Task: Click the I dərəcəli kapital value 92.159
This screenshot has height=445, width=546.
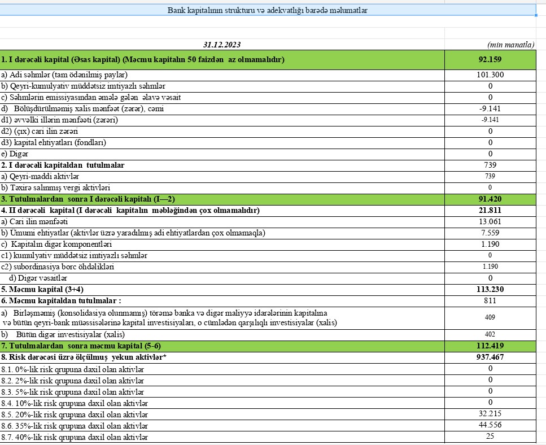Action: (490, 59)
